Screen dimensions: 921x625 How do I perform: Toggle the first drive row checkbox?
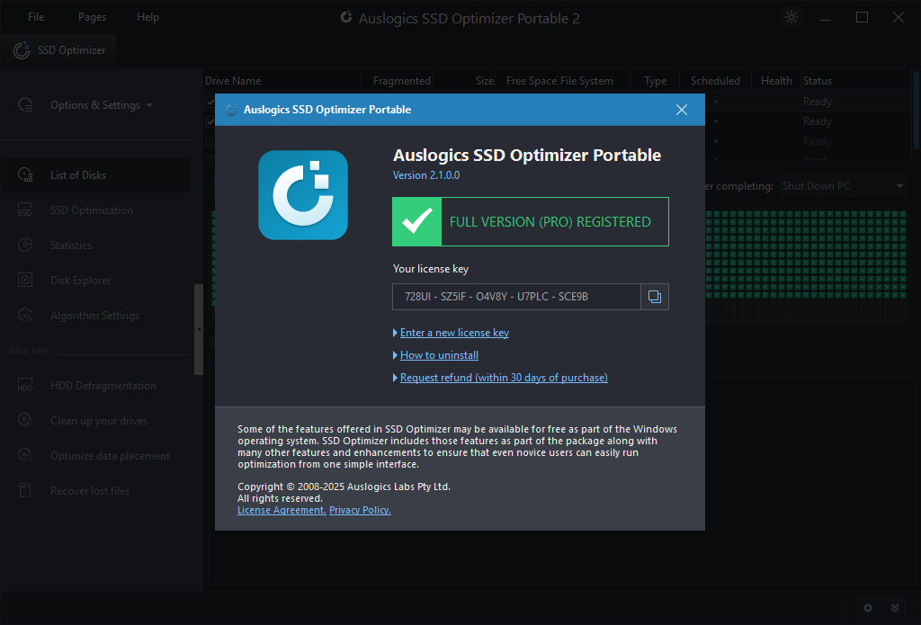pos(210,102)
